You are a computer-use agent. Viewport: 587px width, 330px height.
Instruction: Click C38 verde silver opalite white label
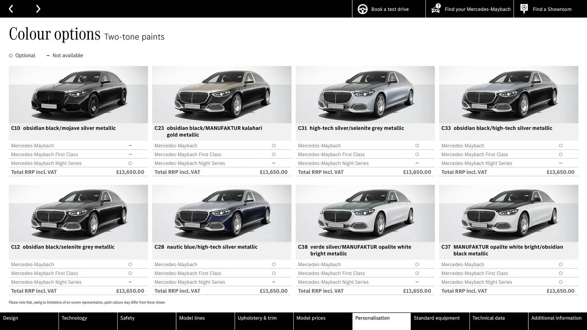pos(355,250)
